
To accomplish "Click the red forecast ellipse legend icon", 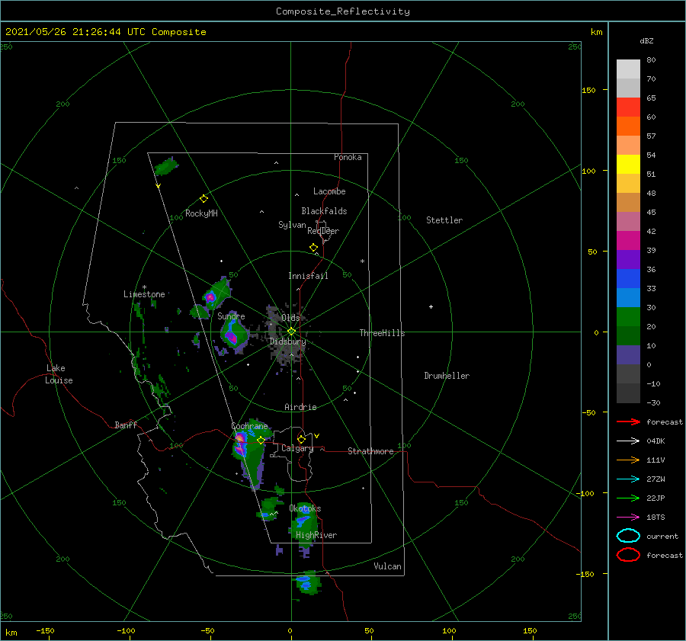I will point(628,555).
